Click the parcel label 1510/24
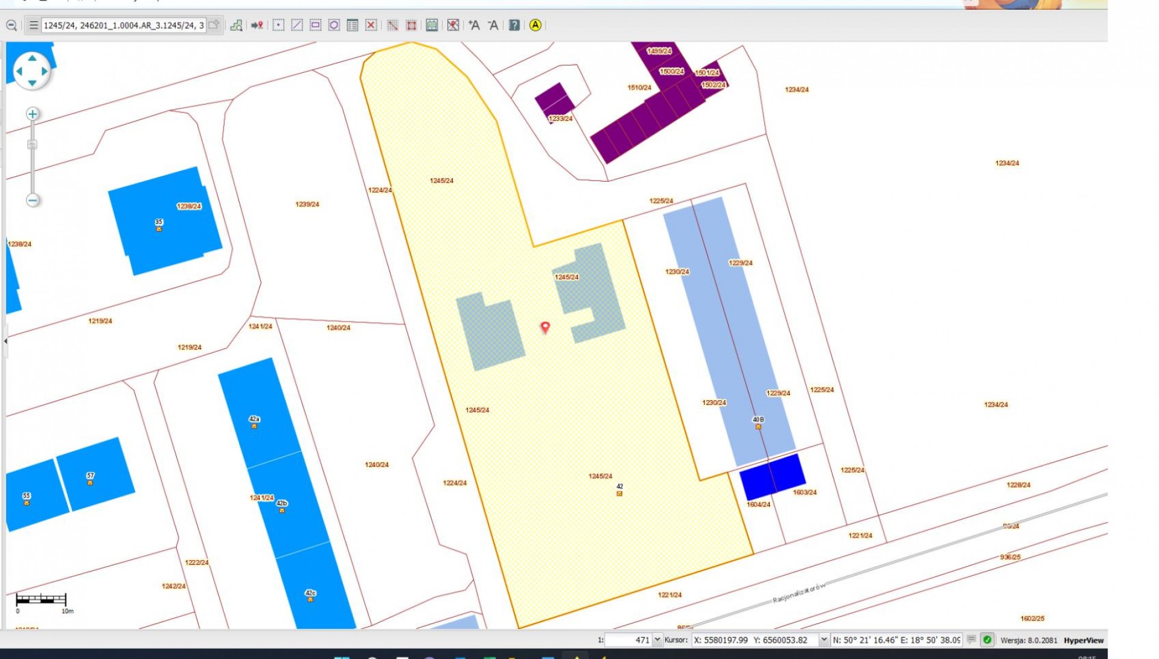The height and width of the screenshot is (659, 1159). click(639, 88)
